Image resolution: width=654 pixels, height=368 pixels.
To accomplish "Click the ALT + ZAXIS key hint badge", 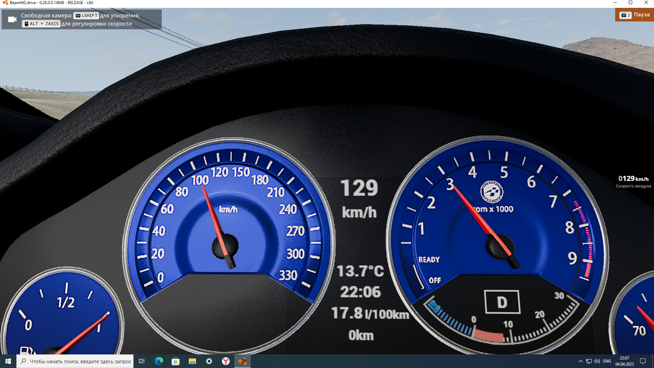I will pos(41,24).
